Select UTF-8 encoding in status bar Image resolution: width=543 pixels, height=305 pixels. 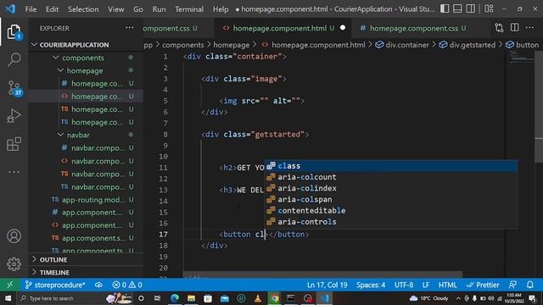(404, 285)
